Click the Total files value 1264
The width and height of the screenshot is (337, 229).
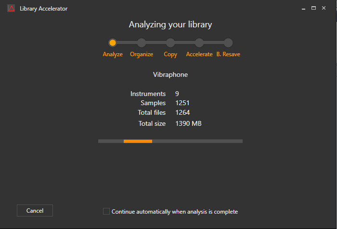tap(182, 112)
